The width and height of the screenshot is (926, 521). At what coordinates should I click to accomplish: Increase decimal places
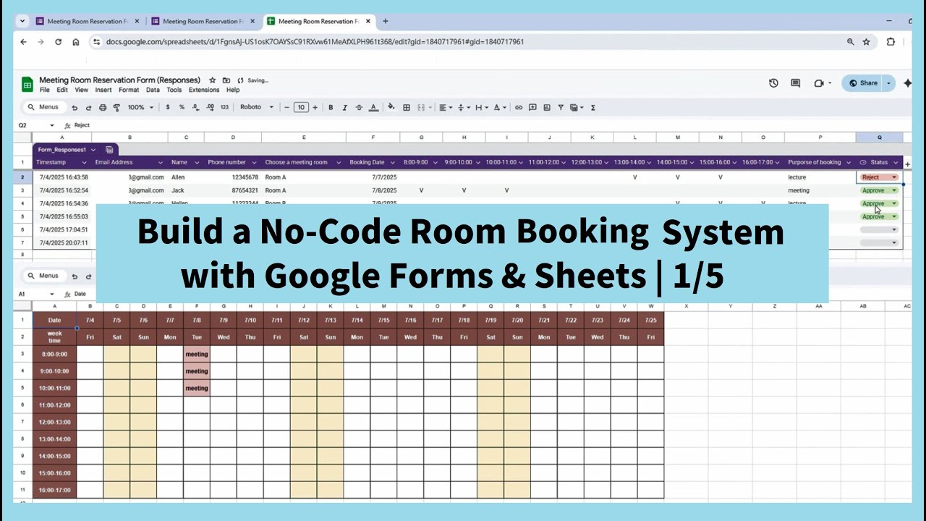point(210,107)
